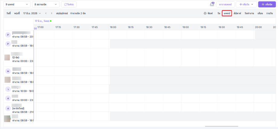Open the 9 แพทย์ doctor filter dropdown
This screenshot has width=278, height=129.
tap(17, 5)
